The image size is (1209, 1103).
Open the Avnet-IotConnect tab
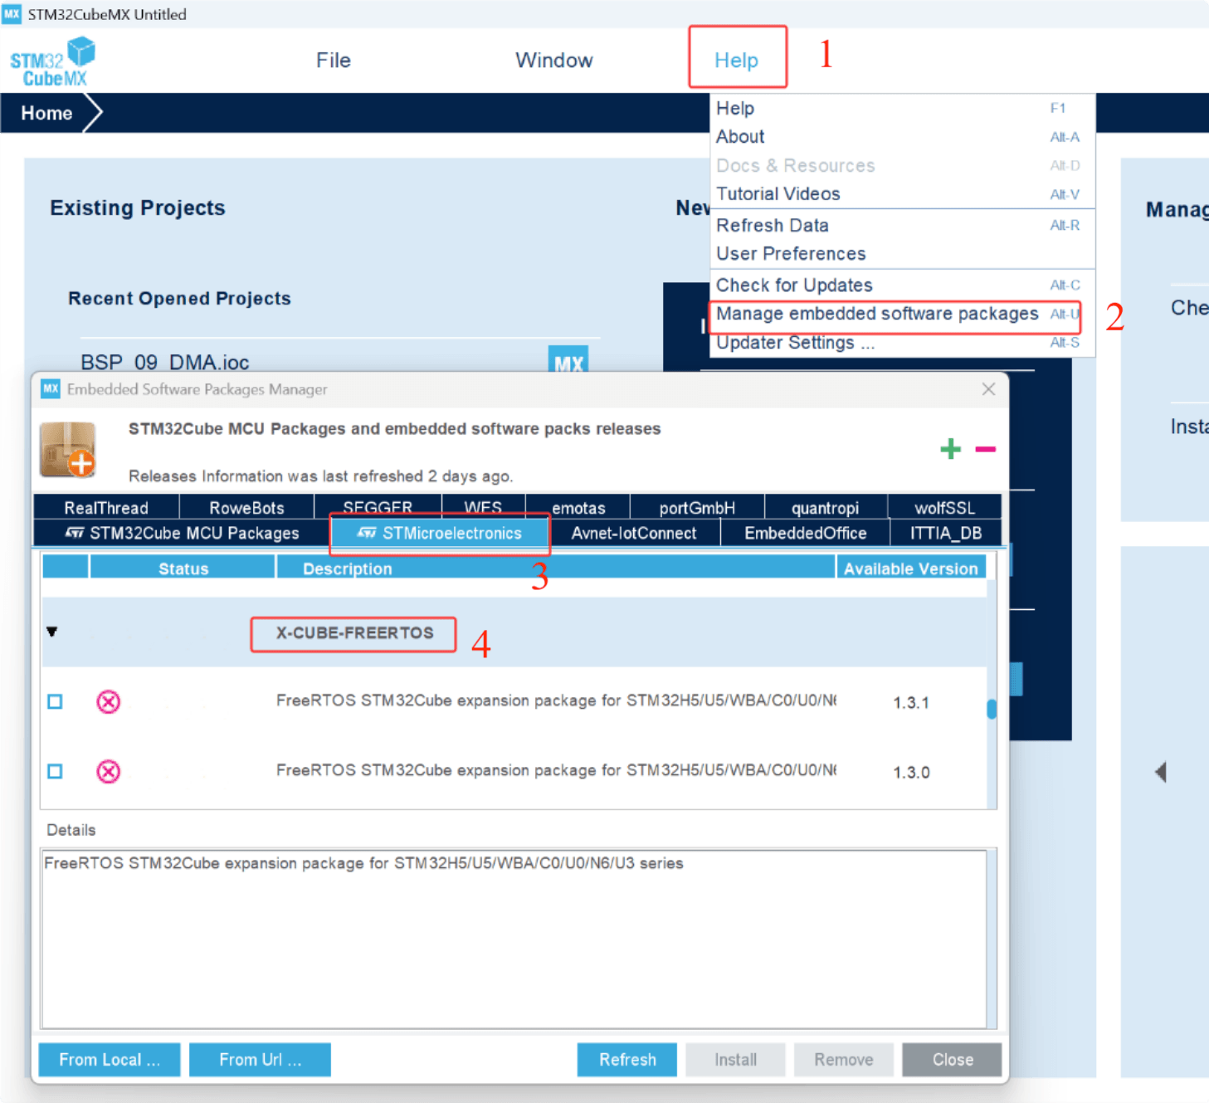634,533
